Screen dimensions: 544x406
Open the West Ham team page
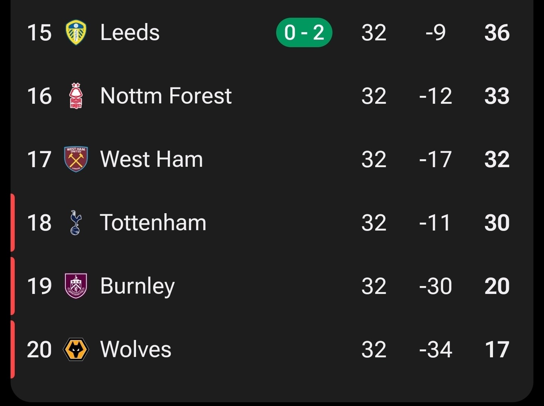151,159
